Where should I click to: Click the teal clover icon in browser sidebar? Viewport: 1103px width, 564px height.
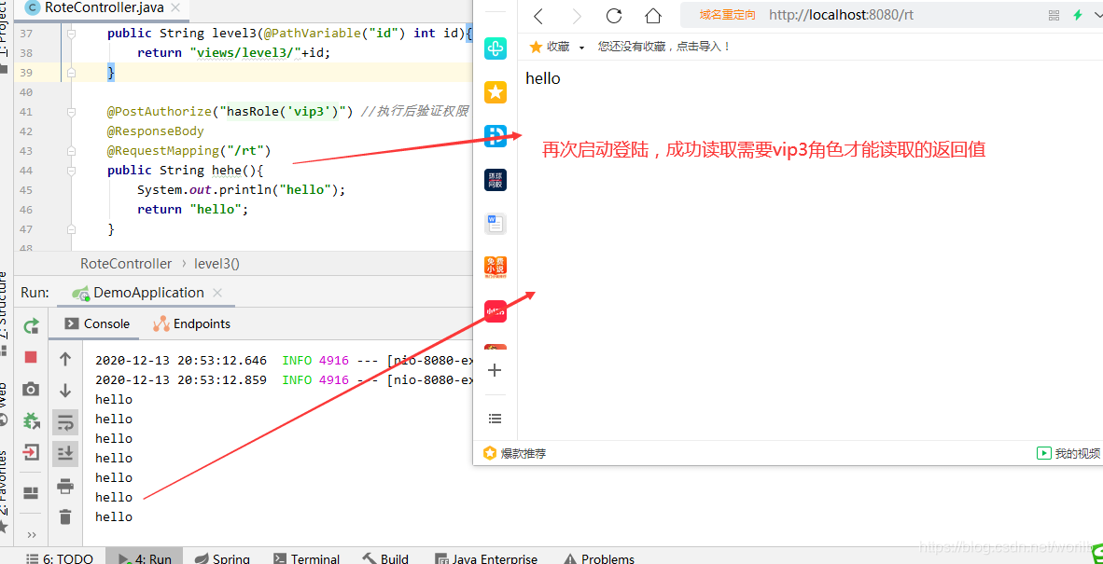tap(496, 48)
